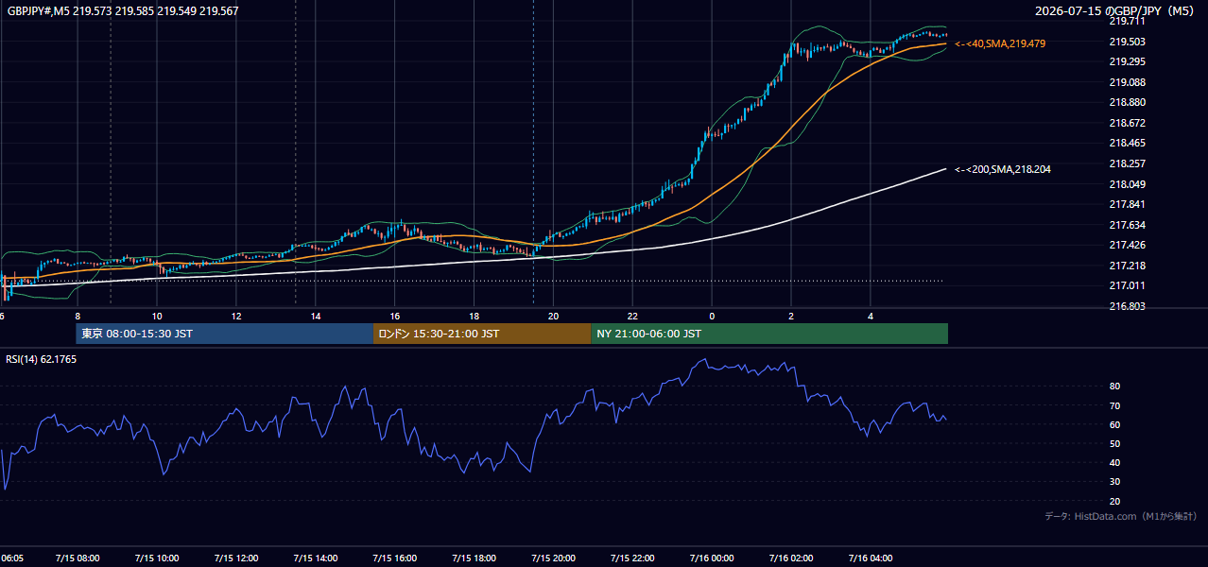Click the RSI(14) 62.1765 indicator label
Viewport: 1208px width, 567px height.
click(40, 359)
